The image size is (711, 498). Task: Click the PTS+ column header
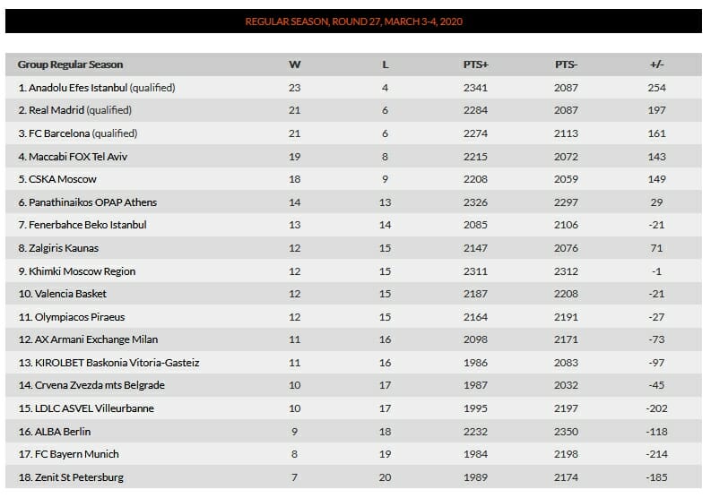point(476,64)
